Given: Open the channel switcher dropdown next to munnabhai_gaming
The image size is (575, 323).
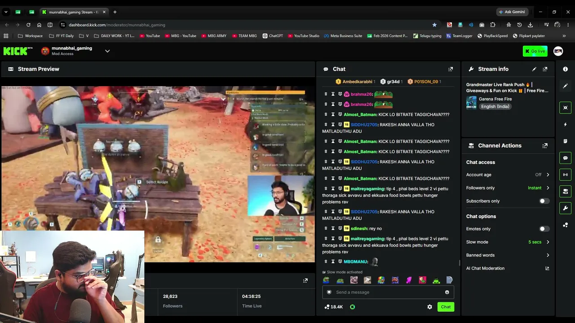Looking at the screenshot, I should [x=107, y=51].
